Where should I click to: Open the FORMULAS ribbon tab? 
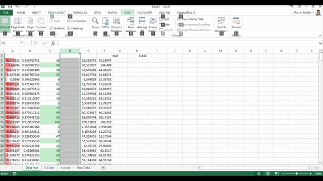click(x=80, y=13)
